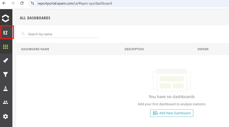Open the EZ project selector

(5, 33)
